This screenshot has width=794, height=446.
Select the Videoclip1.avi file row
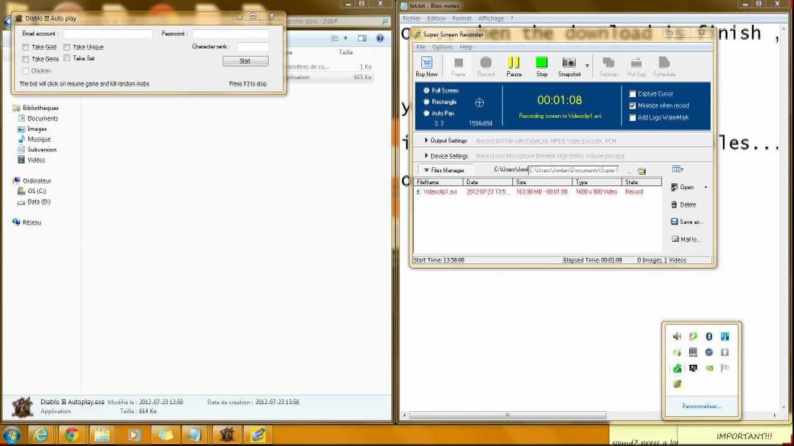click(x=538, y=192)
